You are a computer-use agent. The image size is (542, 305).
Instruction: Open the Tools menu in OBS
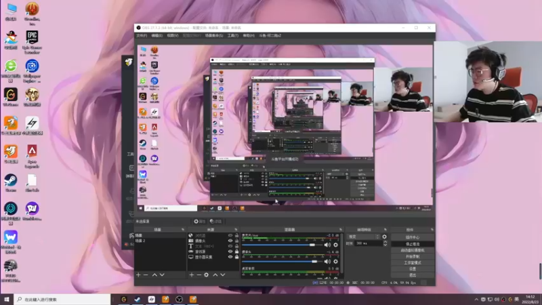232,35
